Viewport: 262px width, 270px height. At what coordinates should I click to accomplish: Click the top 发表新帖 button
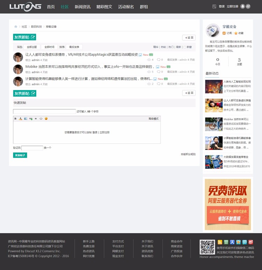(x=24, y=37)
